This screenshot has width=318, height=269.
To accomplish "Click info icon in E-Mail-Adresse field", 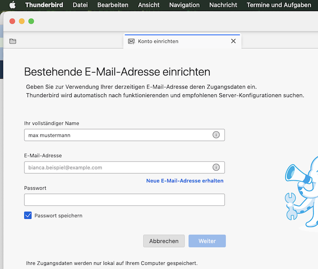I will pyautogui.click(x=216, y=167).
